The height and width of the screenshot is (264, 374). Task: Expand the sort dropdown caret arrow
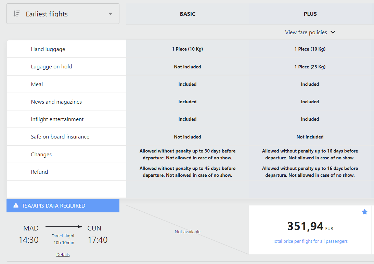[110, 14]
